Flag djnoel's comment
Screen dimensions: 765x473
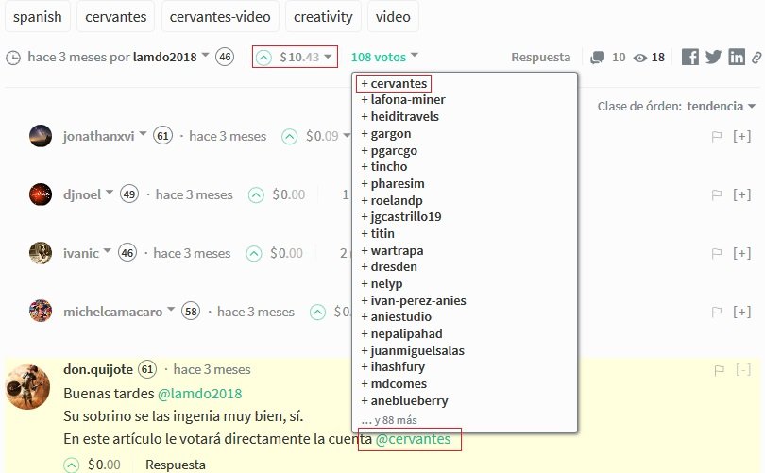717,195
